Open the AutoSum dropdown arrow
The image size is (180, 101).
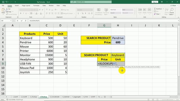[x=163, y=9]
